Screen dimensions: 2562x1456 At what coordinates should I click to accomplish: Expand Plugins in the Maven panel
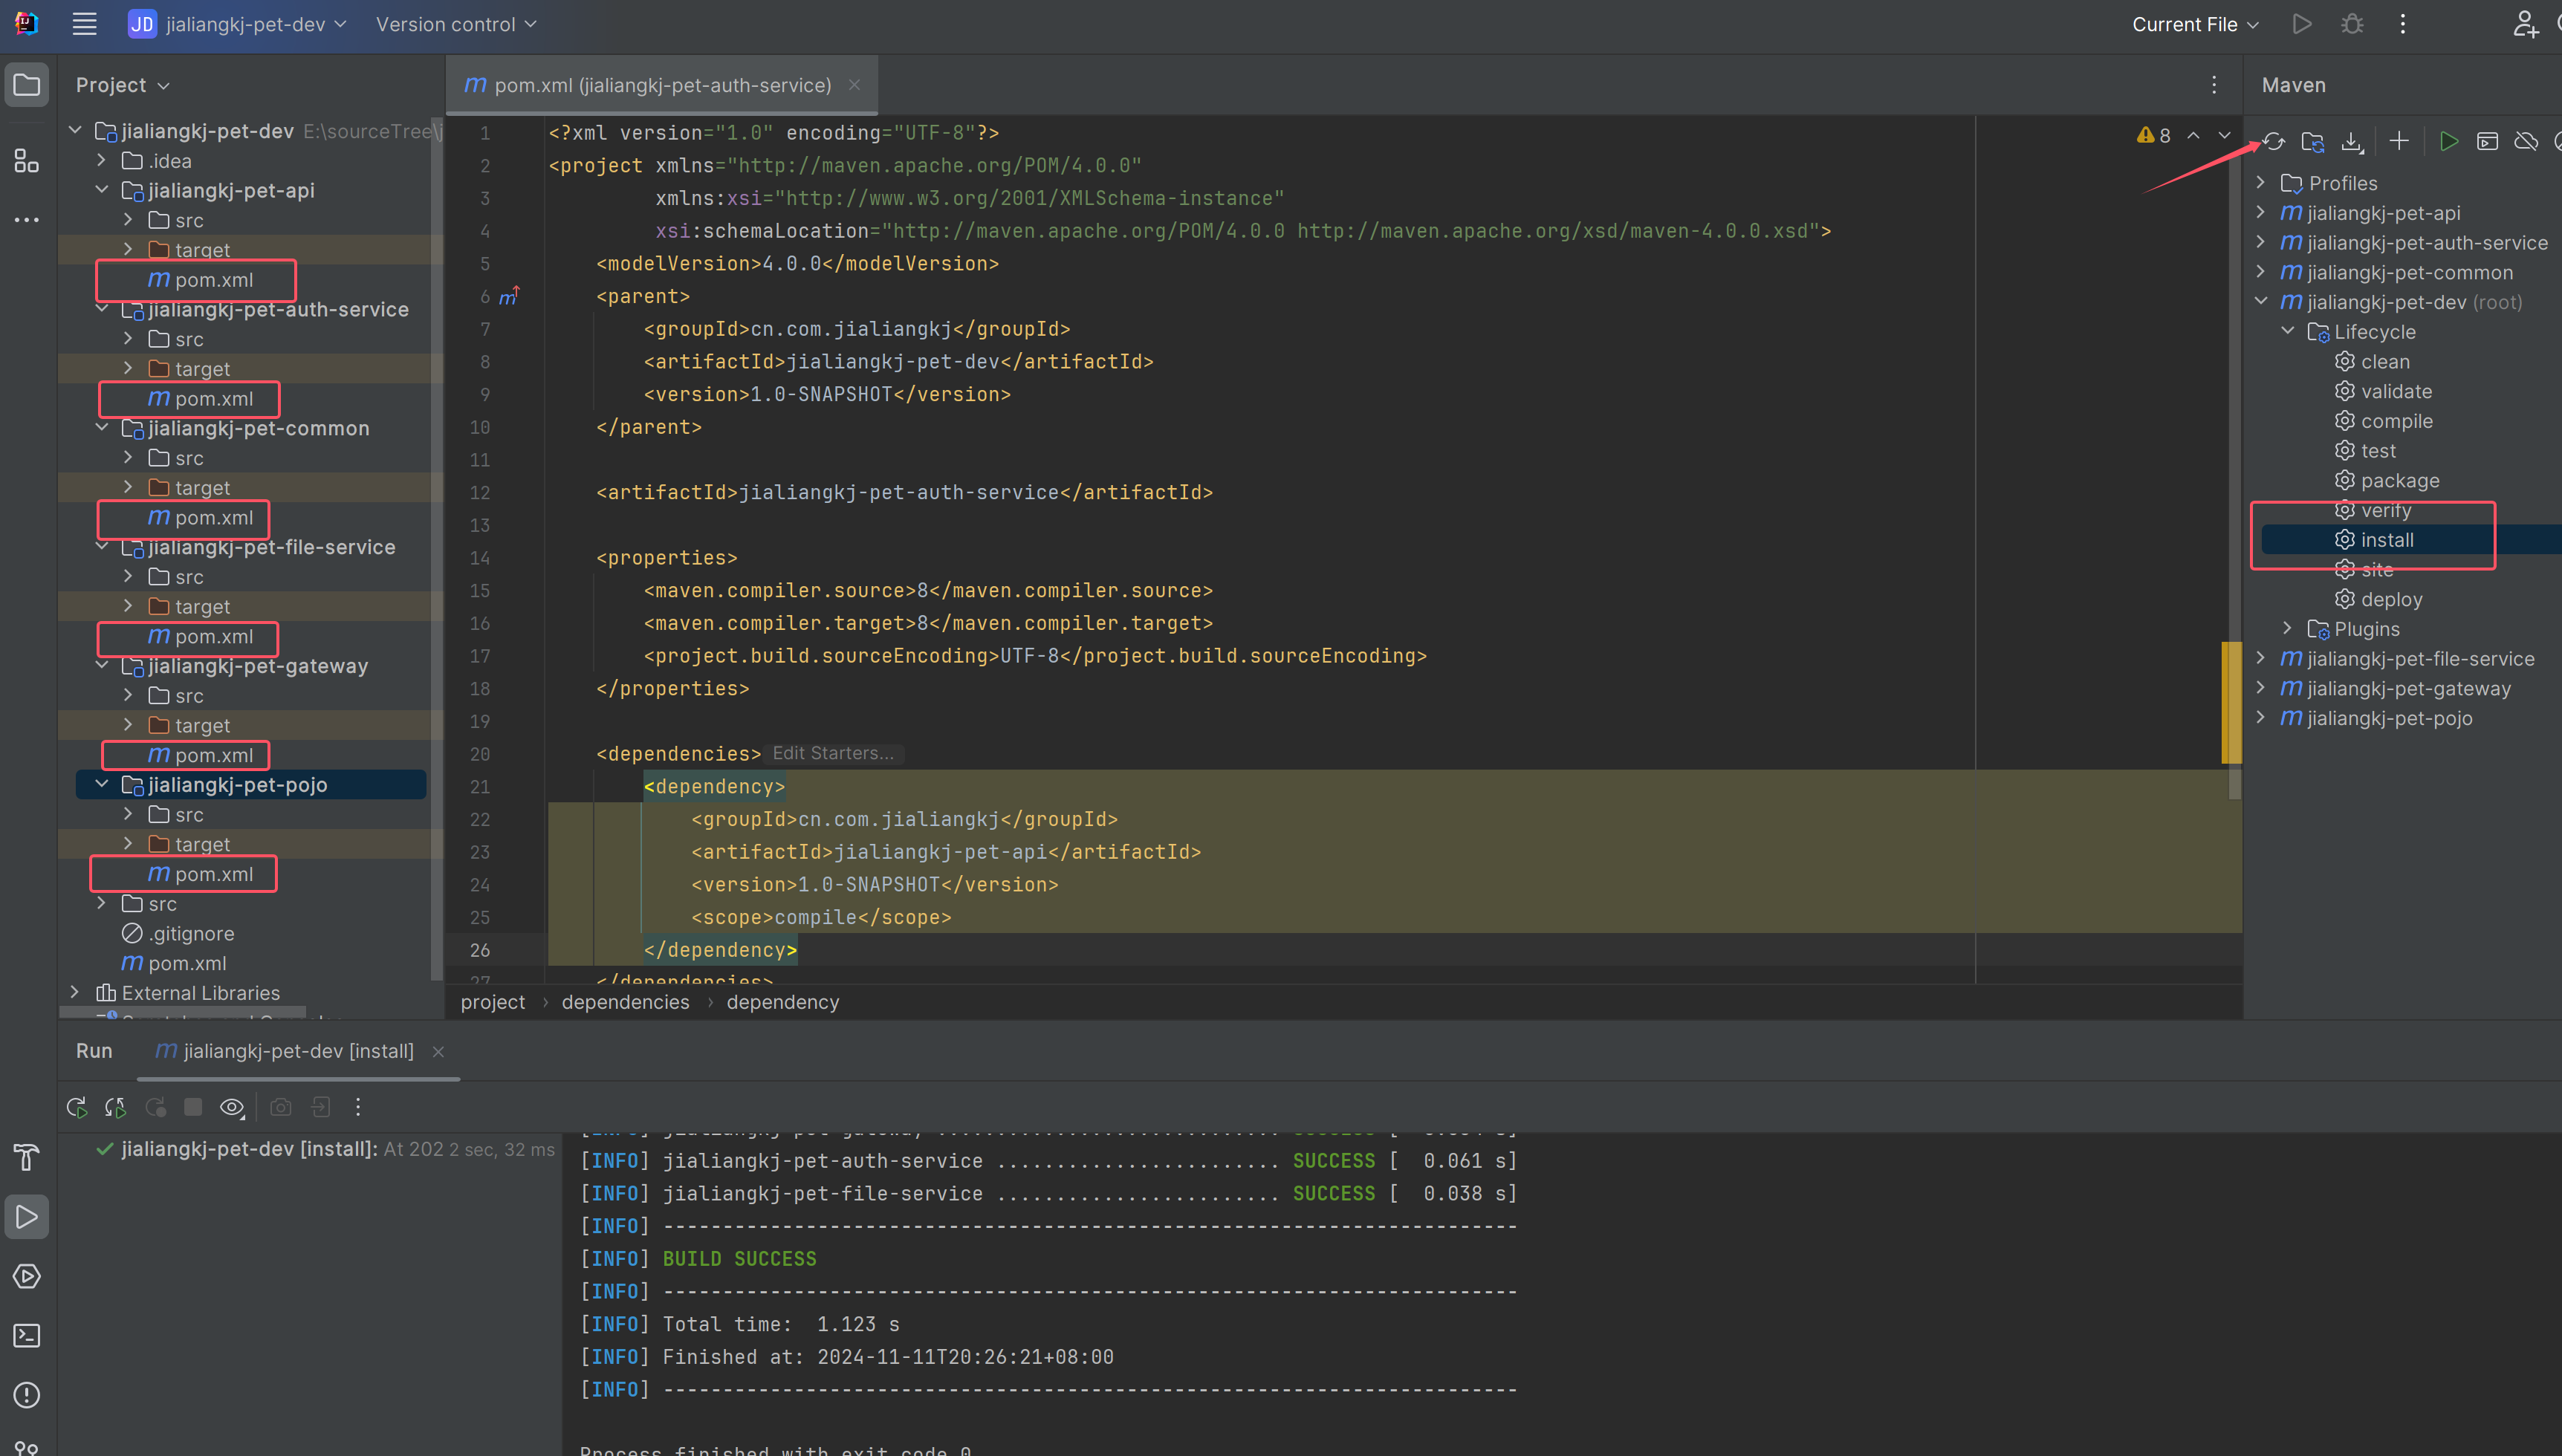click(x=2287, y=628)
